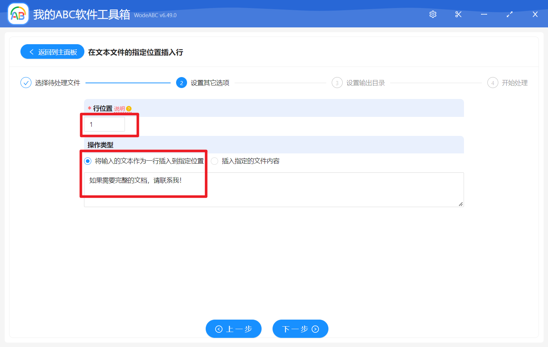The height and width of the screenshot is (347, 548).
Task: Select the 插入指定的文件内容 radio button
Action: (215, 161)
